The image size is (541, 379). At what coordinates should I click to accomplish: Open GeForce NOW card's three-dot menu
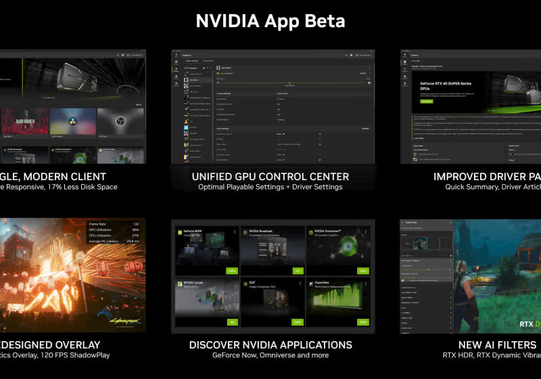[x=235, y=231]
